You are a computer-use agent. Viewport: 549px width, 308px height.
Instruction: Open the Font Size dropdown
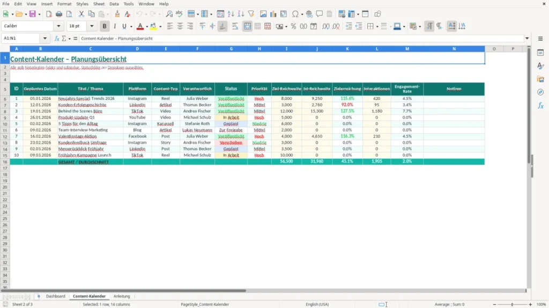pos(92,26)
